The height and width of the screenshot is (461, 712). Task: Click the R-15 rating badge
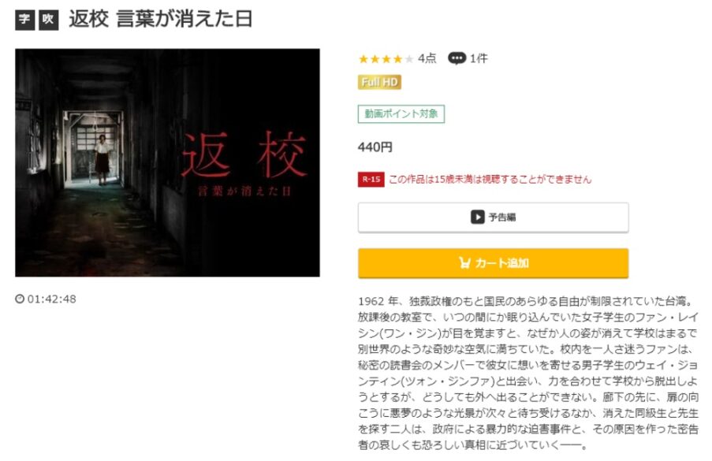[371, 180]
